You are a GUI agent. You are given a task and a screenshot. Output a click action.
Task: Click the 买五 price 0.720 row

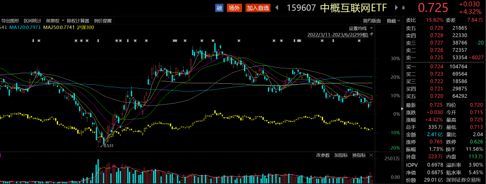click(x=445, y=96)
